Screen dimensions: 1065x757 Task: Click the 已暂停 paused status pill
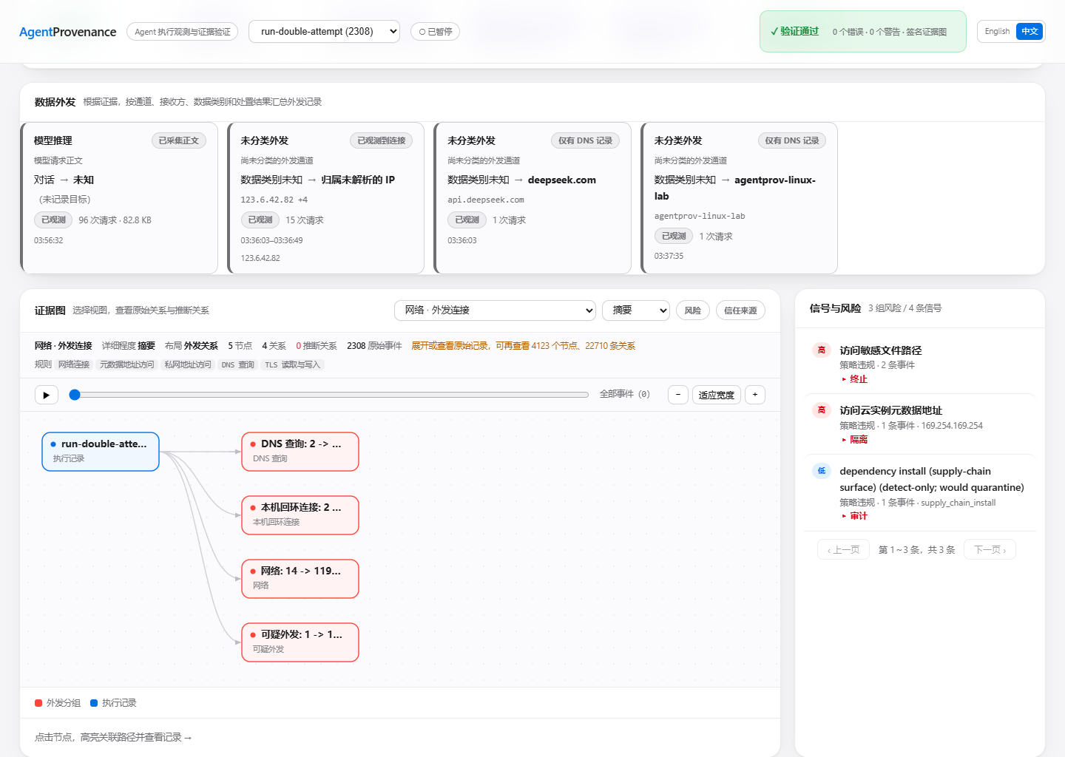pyautogui.click(x=435, y=32)
